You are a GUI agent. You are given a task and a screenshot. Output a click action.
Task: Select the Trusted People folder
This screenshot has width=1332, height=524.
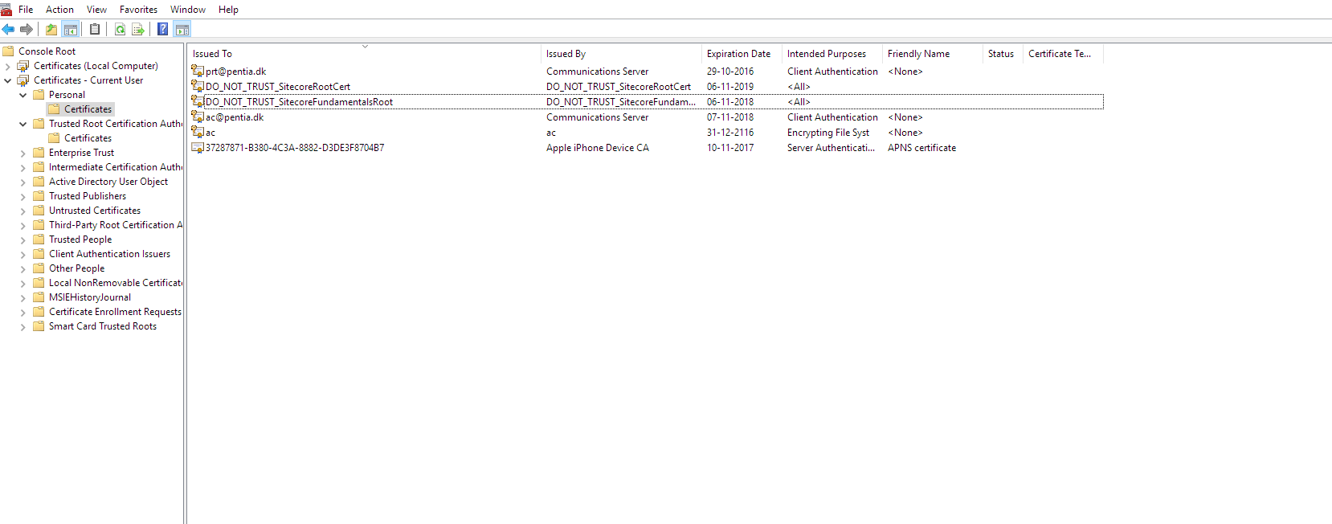point(80,239)
